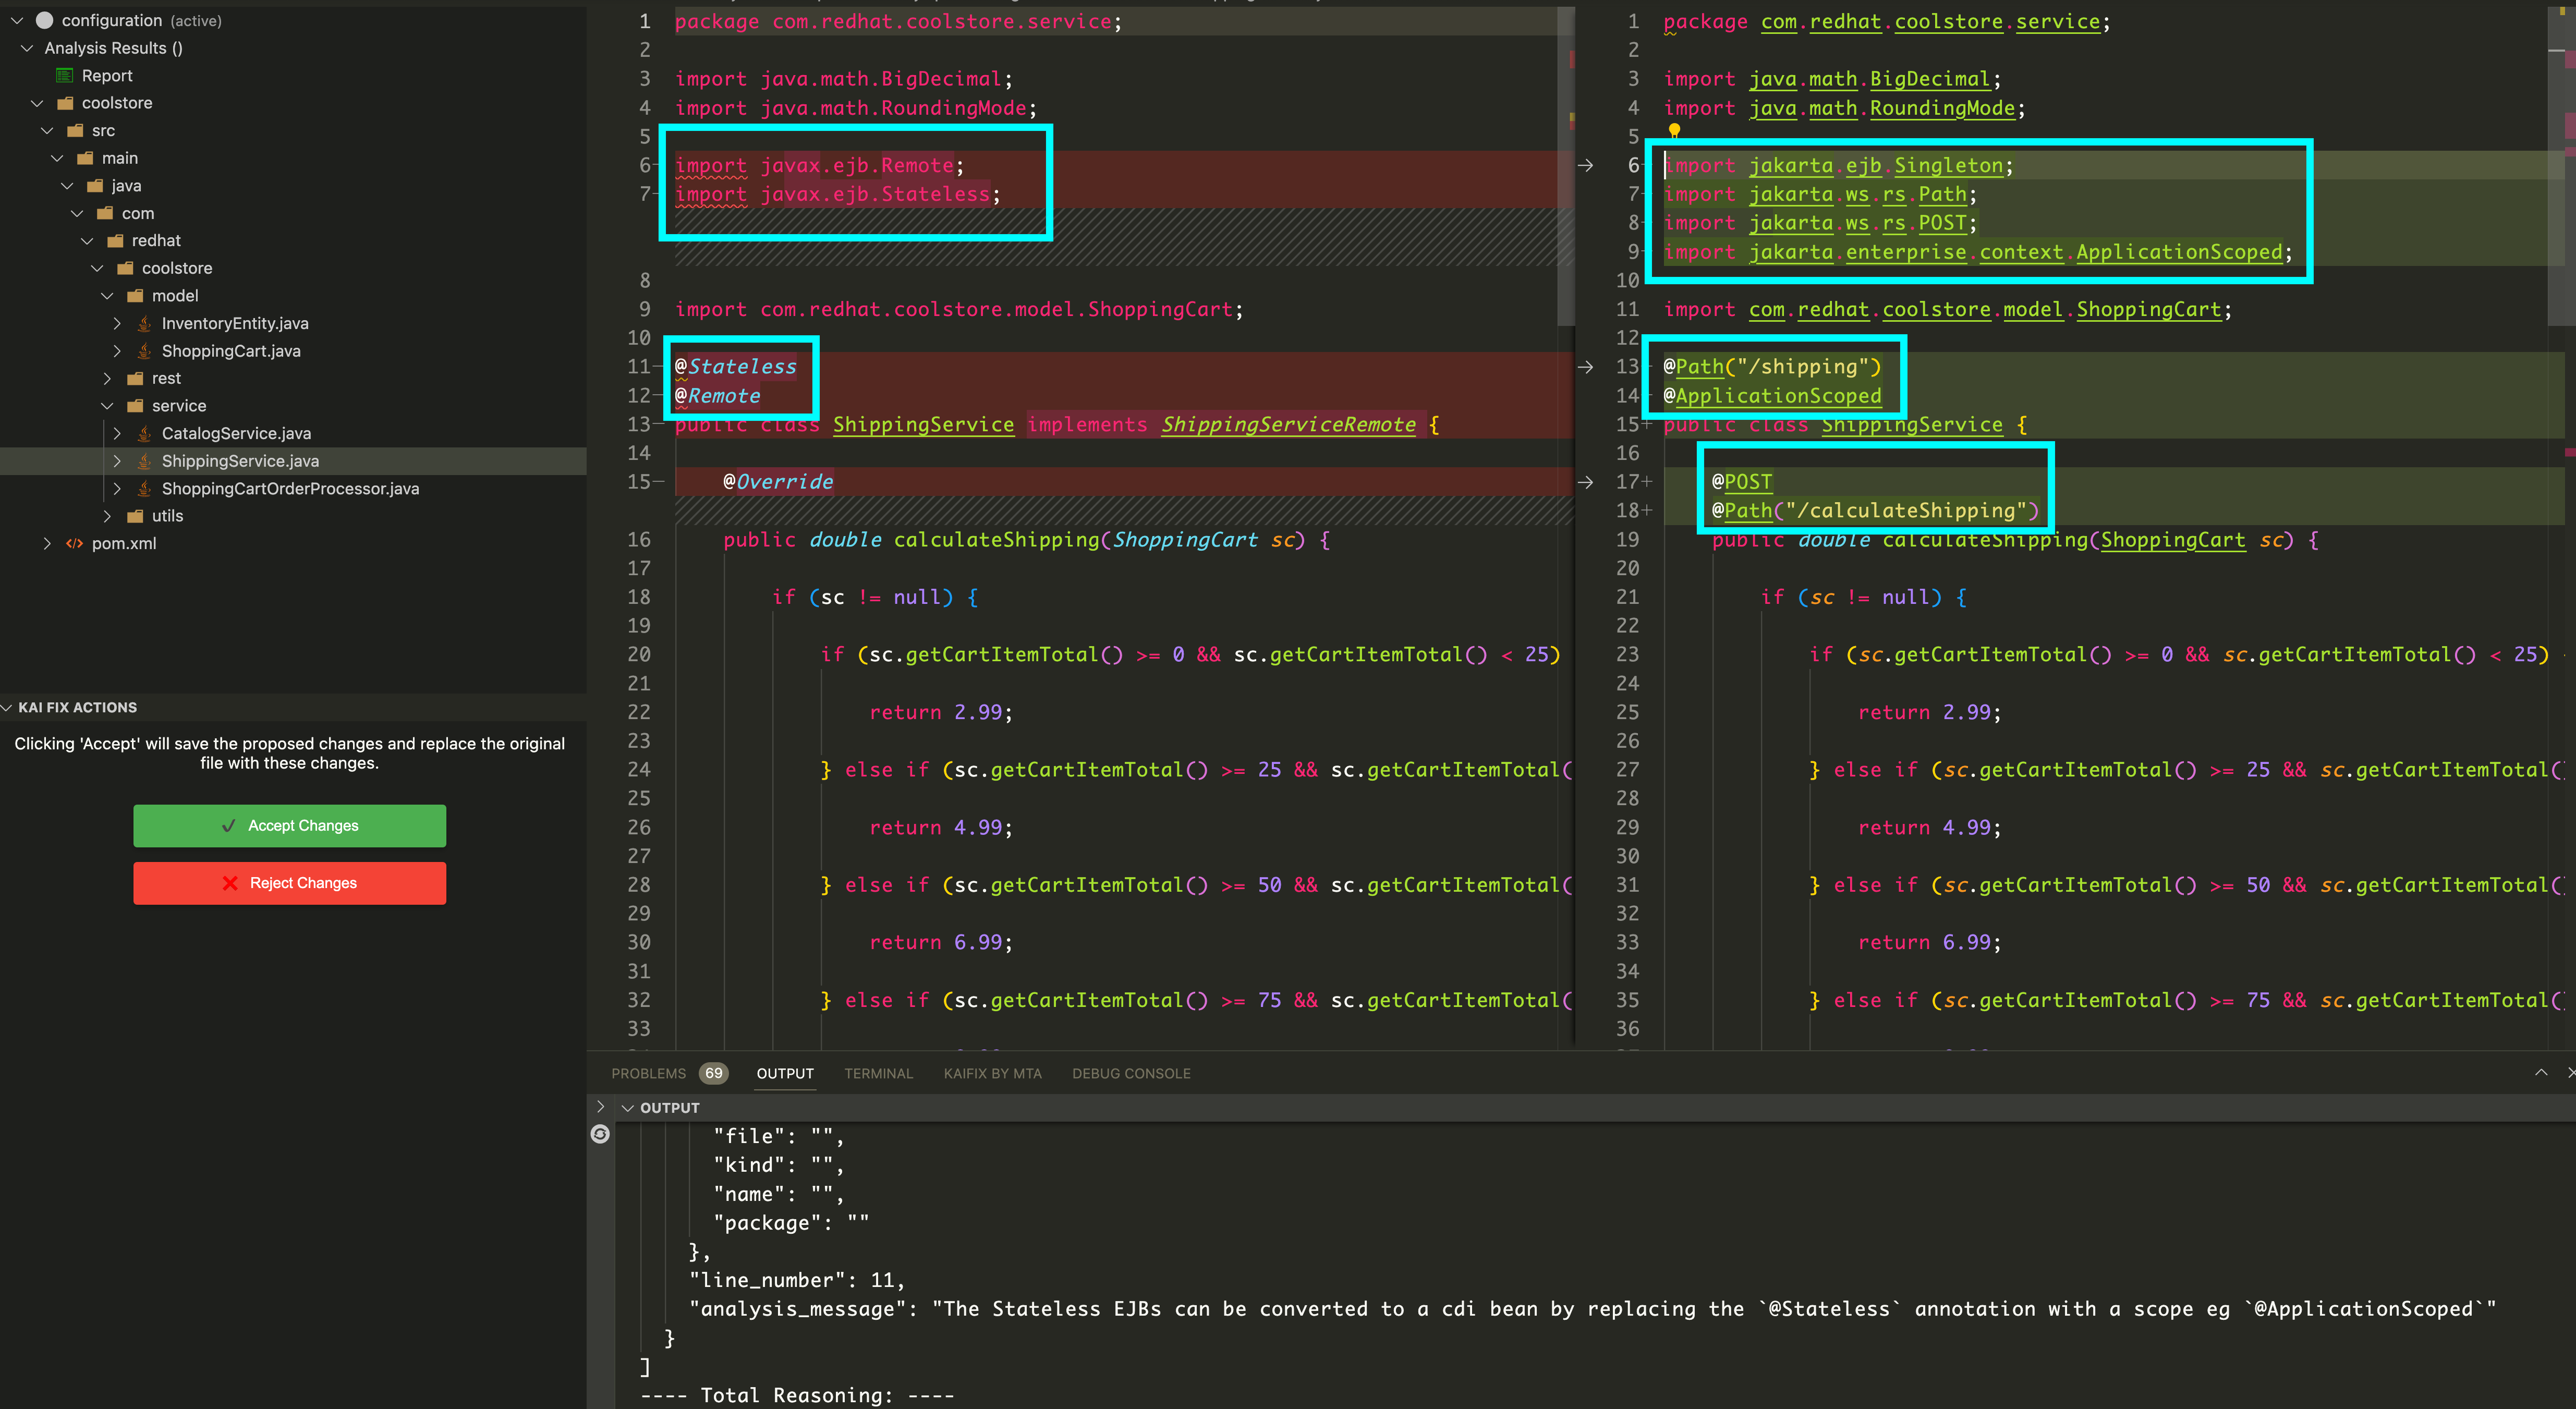Viewport: 2576px width, 1409px height.
Task: Click the folder icon beside com
Action: click(105, 213)
